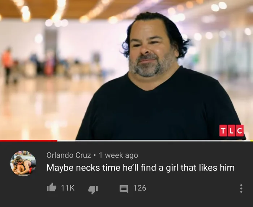
Task: Click the TLC channel watermark logo
Action: pos(231,130)
